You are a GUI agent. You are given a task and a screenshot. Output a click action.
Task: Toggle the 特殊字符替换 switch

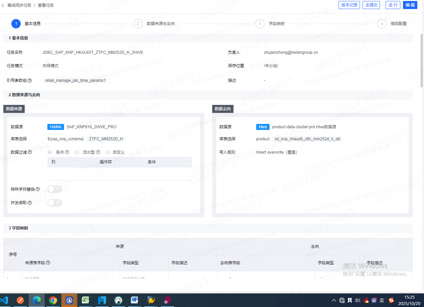click(54, 189)
